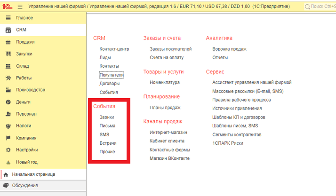This screenshot has height=196, width=336.
Task: Open the Компания section
Action: tap(26, 138)
